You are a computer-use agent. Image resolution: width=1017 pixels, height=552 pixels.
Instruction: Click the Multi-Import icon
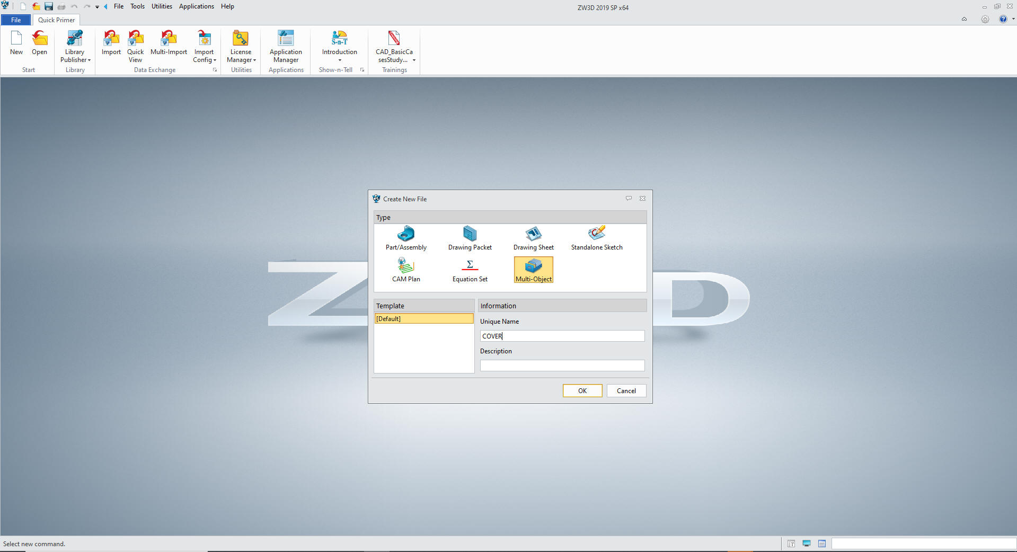pos(169,43)
